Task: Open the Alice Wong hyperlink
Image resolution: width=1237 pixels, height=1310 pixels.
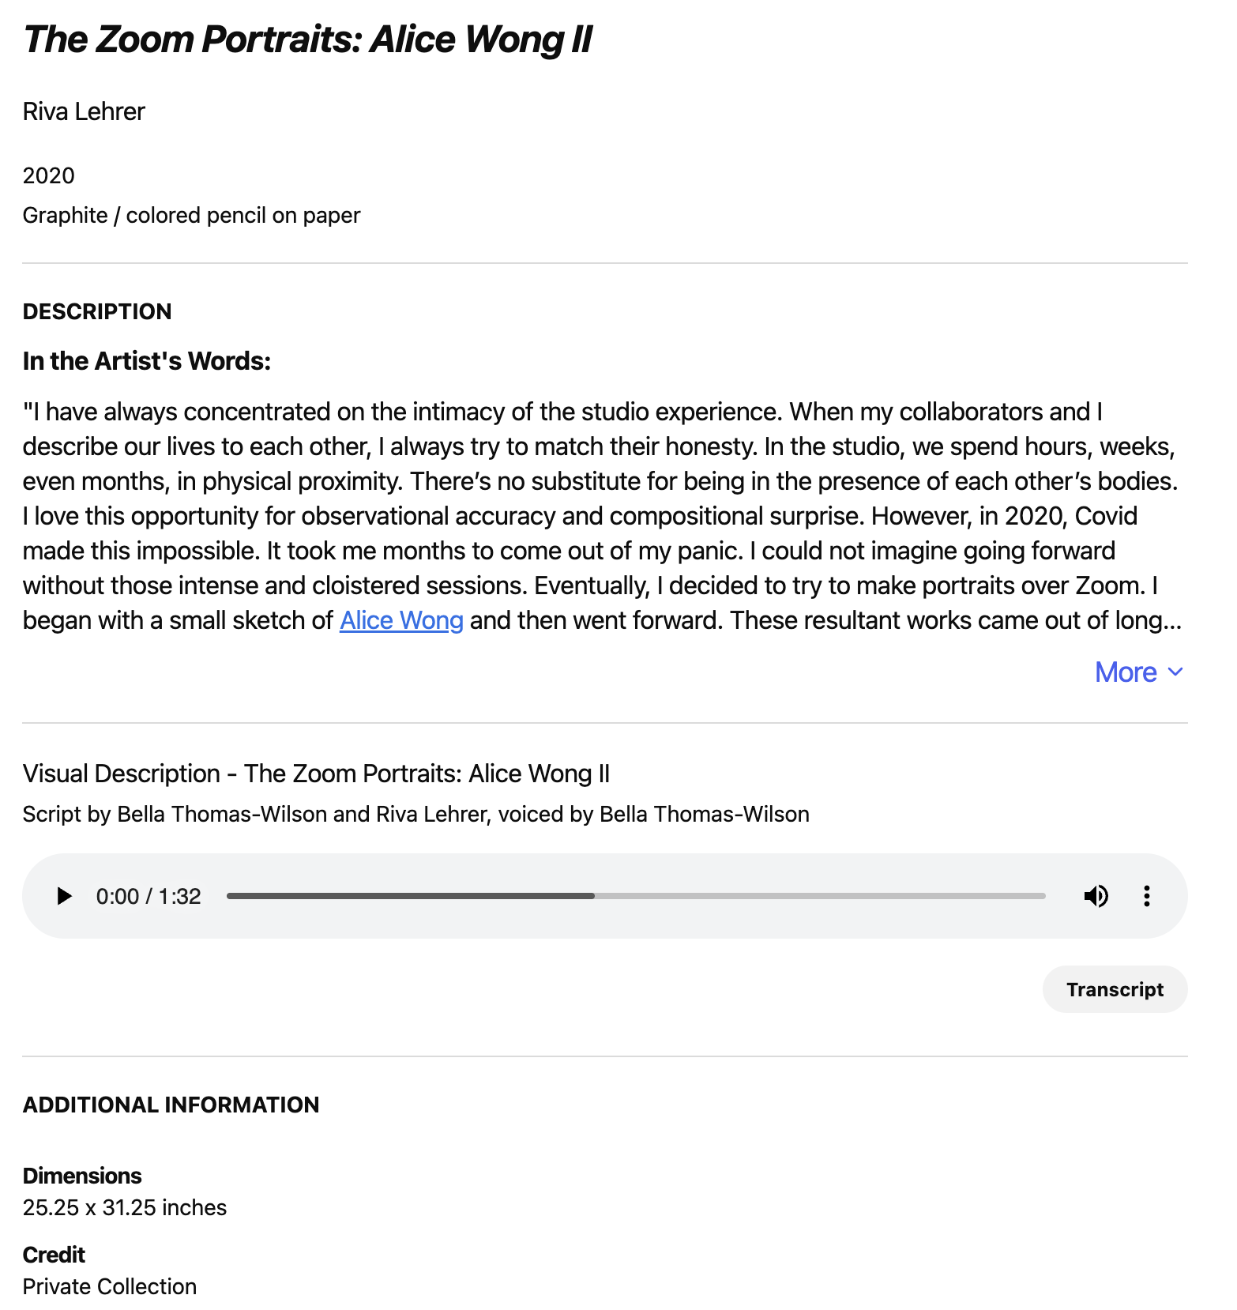Action: (401, 620)
